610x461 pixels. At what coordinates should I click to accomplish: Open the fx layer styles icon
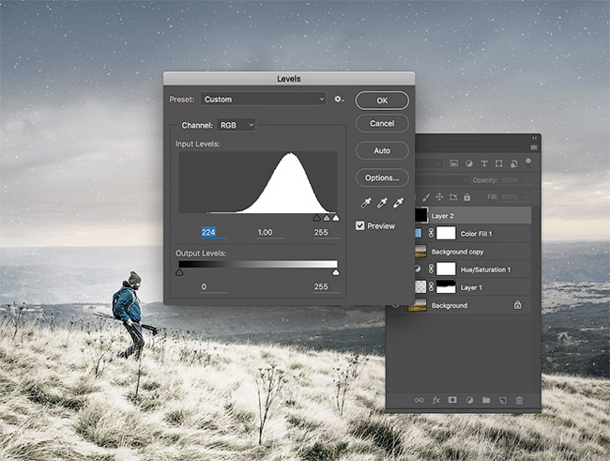point(436,400)
